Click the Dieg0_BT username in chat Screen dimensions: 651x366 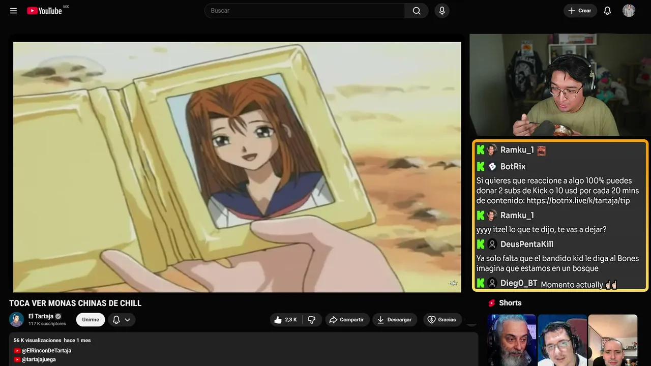tap(519, 283)
